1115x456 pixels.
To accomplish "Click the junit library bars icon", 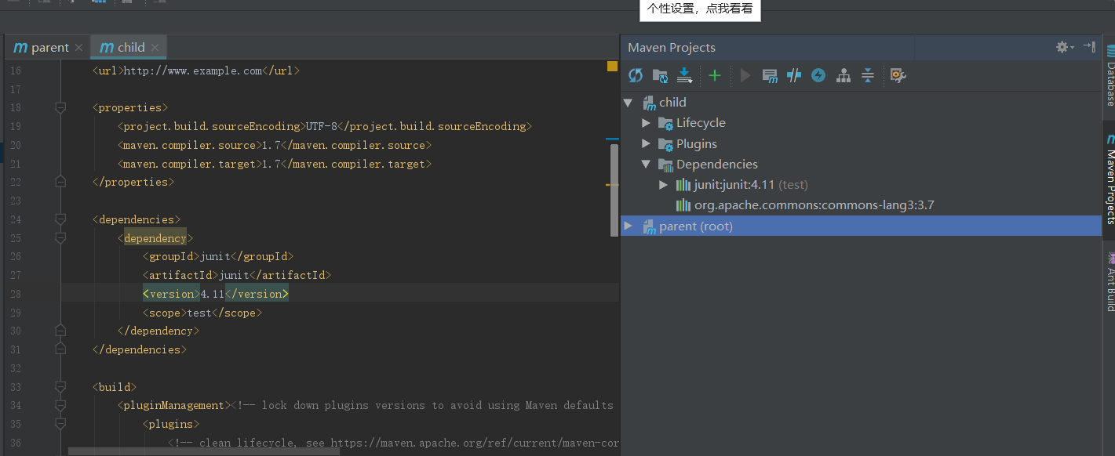I will (683, 185).
